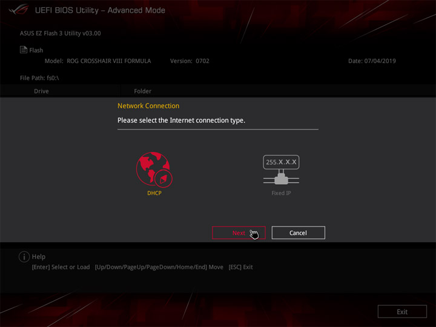
Task: Click the Model ROG CROSSHAIR VIII FORMULA text
Action: point(98,61)
